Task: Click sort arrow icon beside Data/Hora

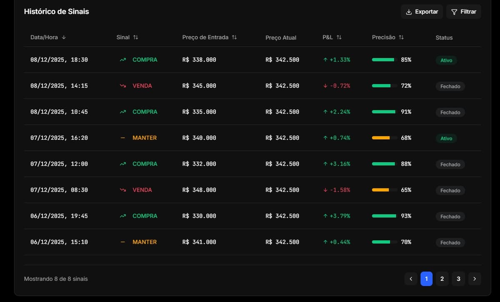Action: click(x=64, y=37)
